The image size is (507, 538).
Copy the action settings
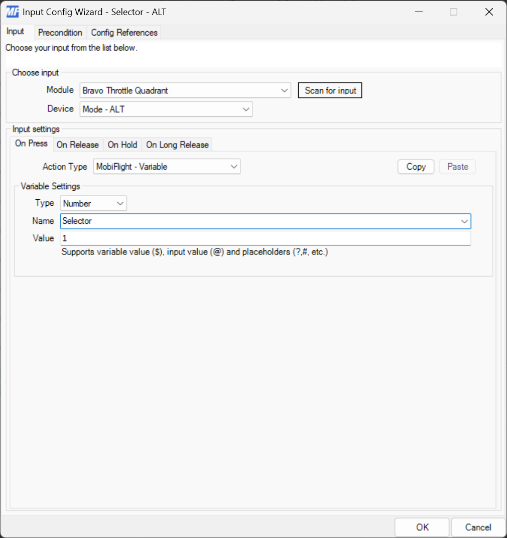416,167
